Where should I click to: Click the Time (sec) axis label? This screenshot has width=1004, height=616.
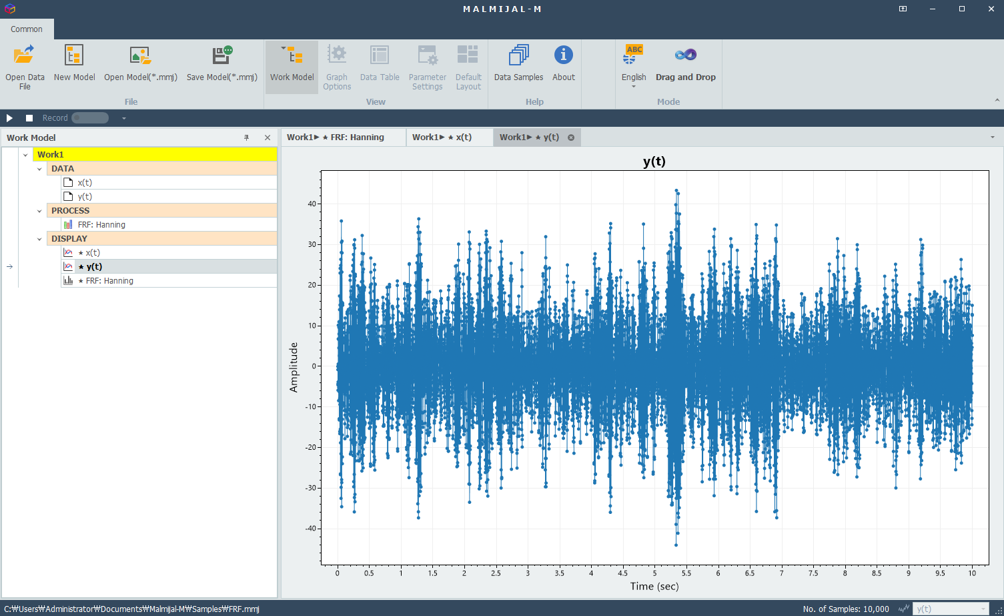point(654,586)
